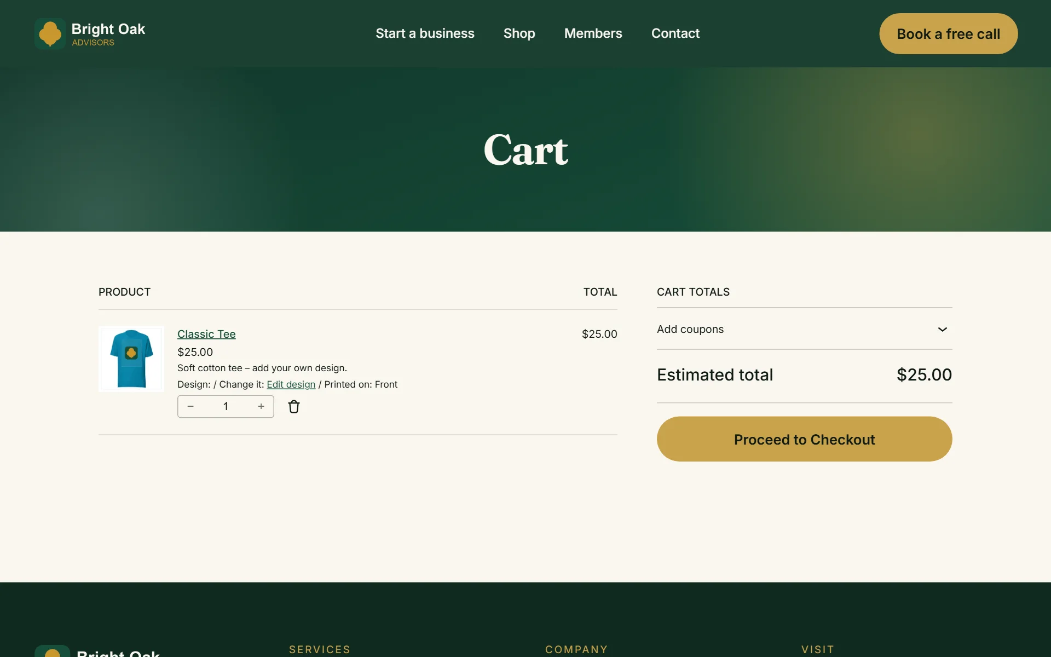This screenshot has width=1051, height=657.
Task: Click the Bright Oak Advisors logo icon
Action: [x=50, y=33]
